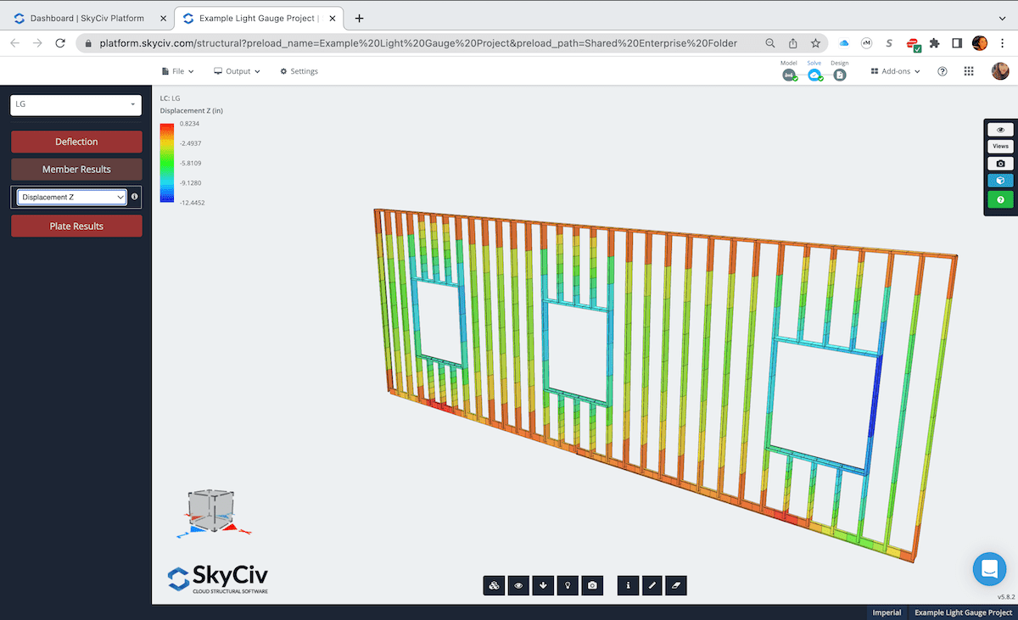Viewport: 1018px width, 620px height.
Task: Toggle model visibility with the right-side eye button
Action: point(1000,128)
